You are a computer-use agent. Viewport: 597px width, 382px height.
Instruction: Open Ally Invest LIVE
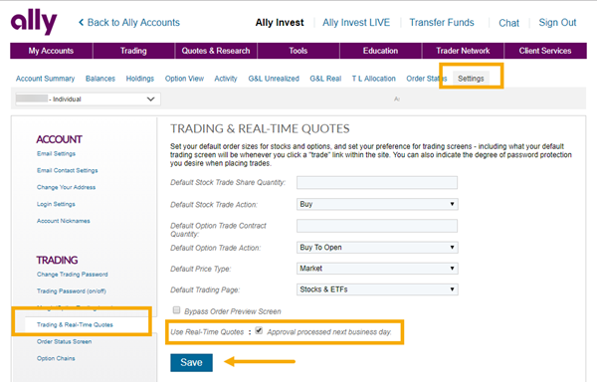tap(356, 23)
